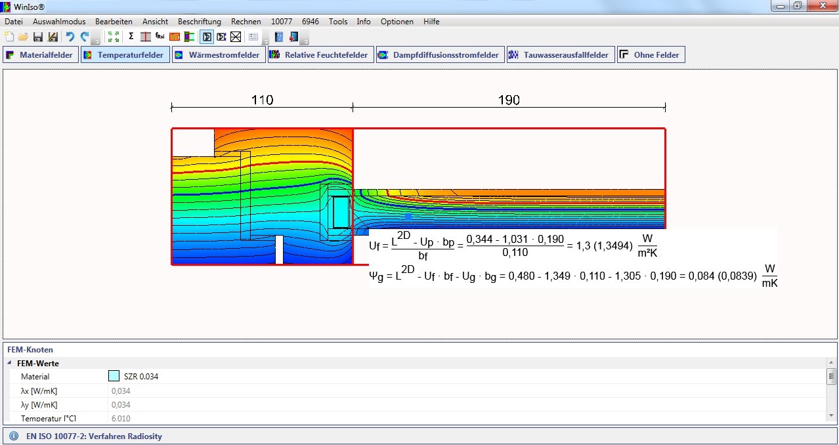This screenshot has height=445, width=839.
Task: Click the exit door icon
Action: 293,37
